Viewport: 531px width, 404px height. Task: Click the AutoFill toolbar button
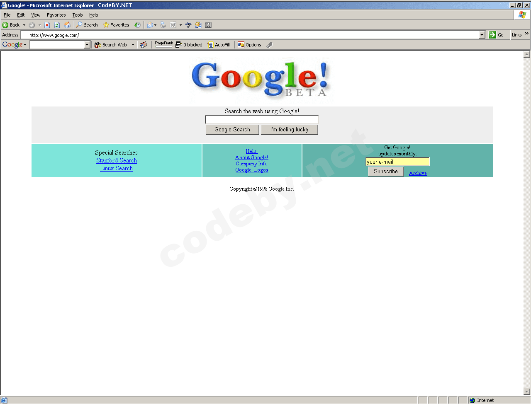[x=219, y=45]
